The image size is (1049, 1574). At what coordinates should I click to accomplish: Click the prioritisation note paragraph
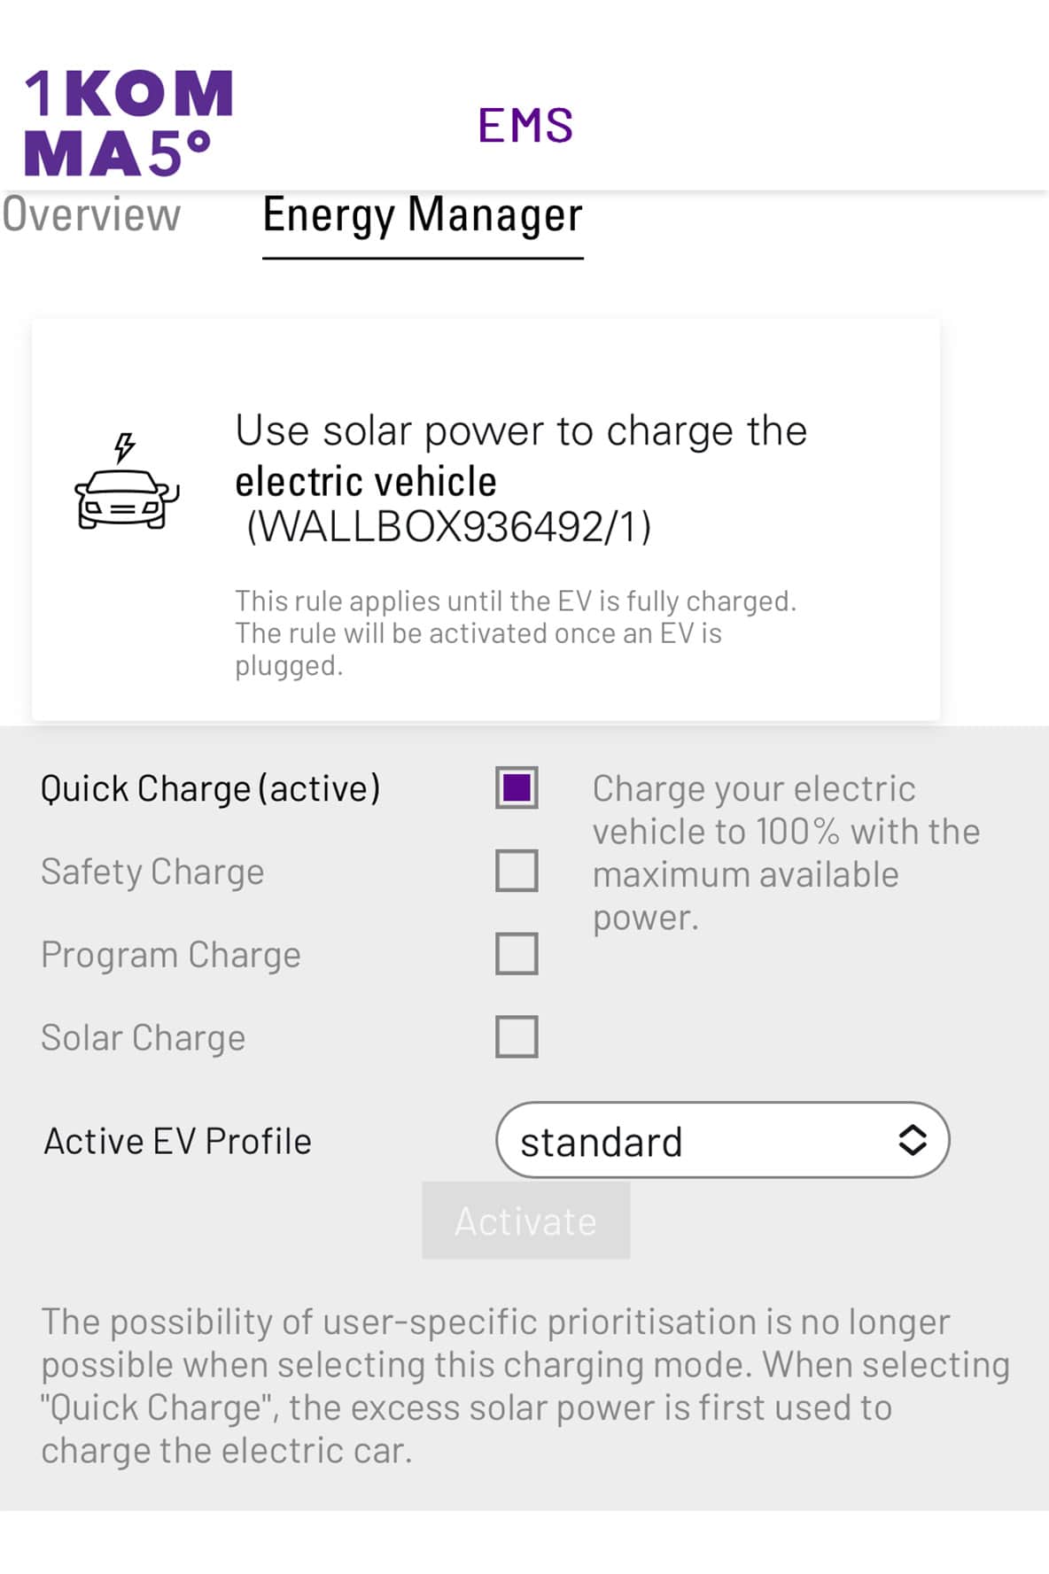point(524,1385)
